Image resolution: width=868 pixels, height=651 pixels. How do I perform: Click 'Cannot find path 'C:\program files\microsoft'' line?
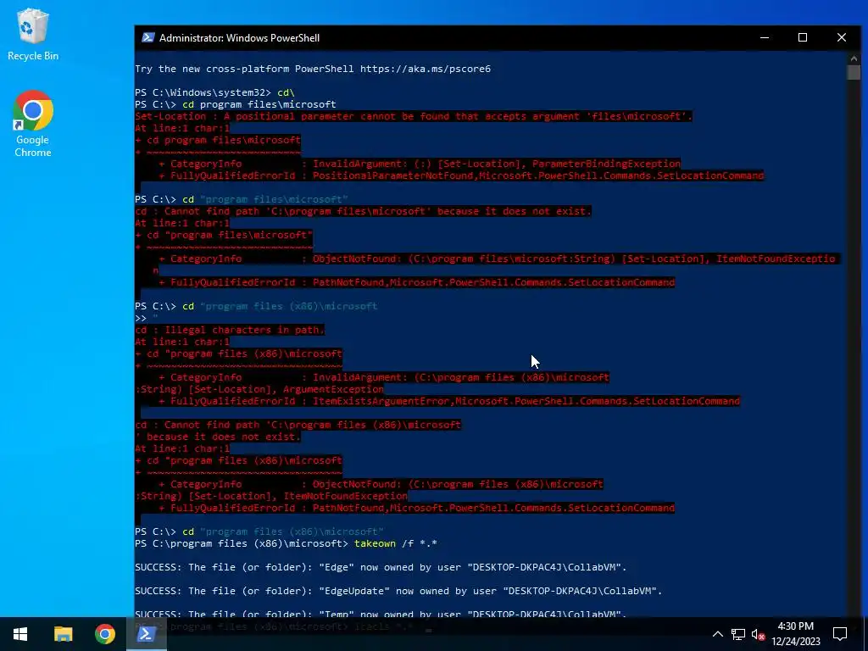click(x=363, y=211)
